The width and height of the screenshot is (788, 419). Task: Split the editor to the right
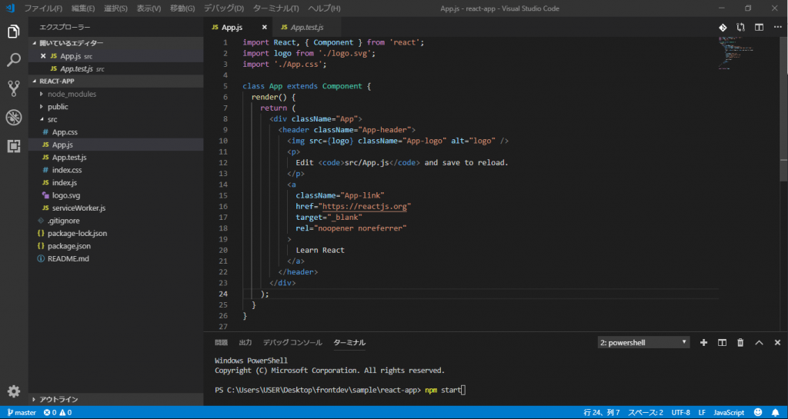pyautogui.click(x=759, y=27)
